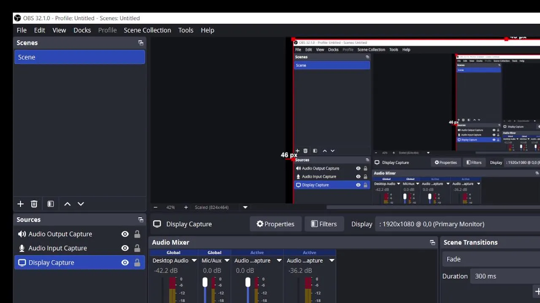540x303 pixels.
Task: Add a transition with the plus icon
Action: 537,291
